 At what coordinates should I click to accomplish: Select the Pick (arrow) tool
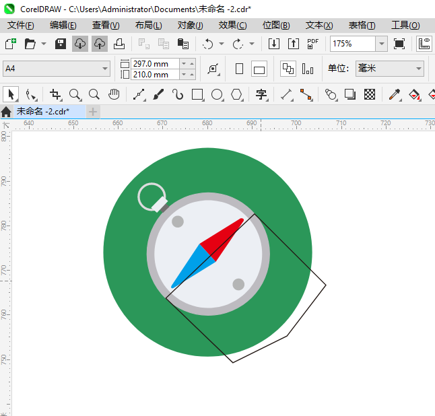tap(10, 94)
